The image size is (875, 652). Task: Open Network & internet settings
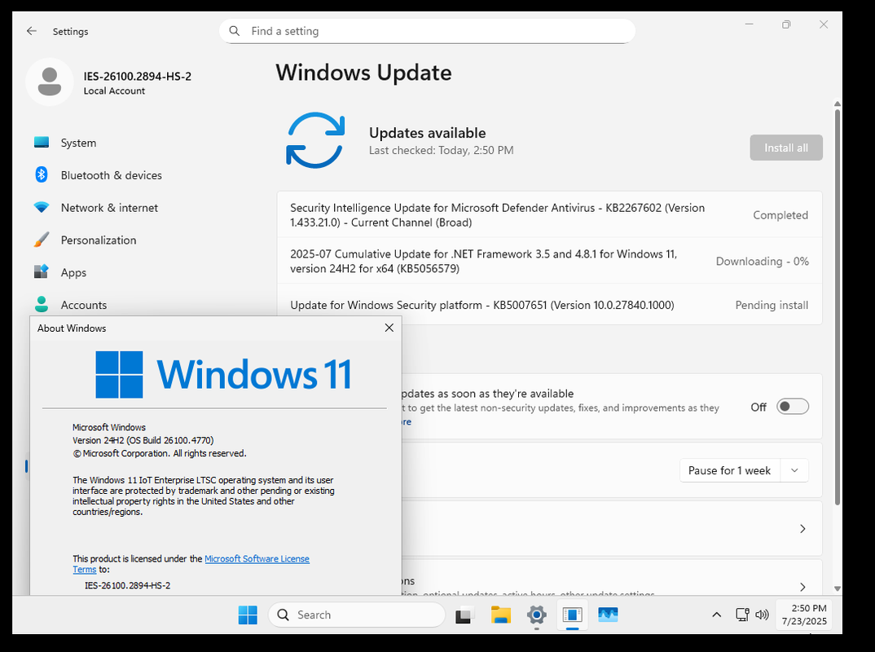109,208
